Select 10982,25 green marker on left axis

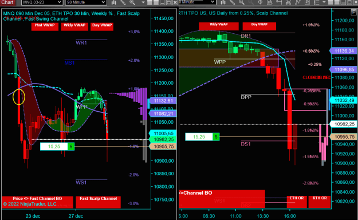(163, 139)
